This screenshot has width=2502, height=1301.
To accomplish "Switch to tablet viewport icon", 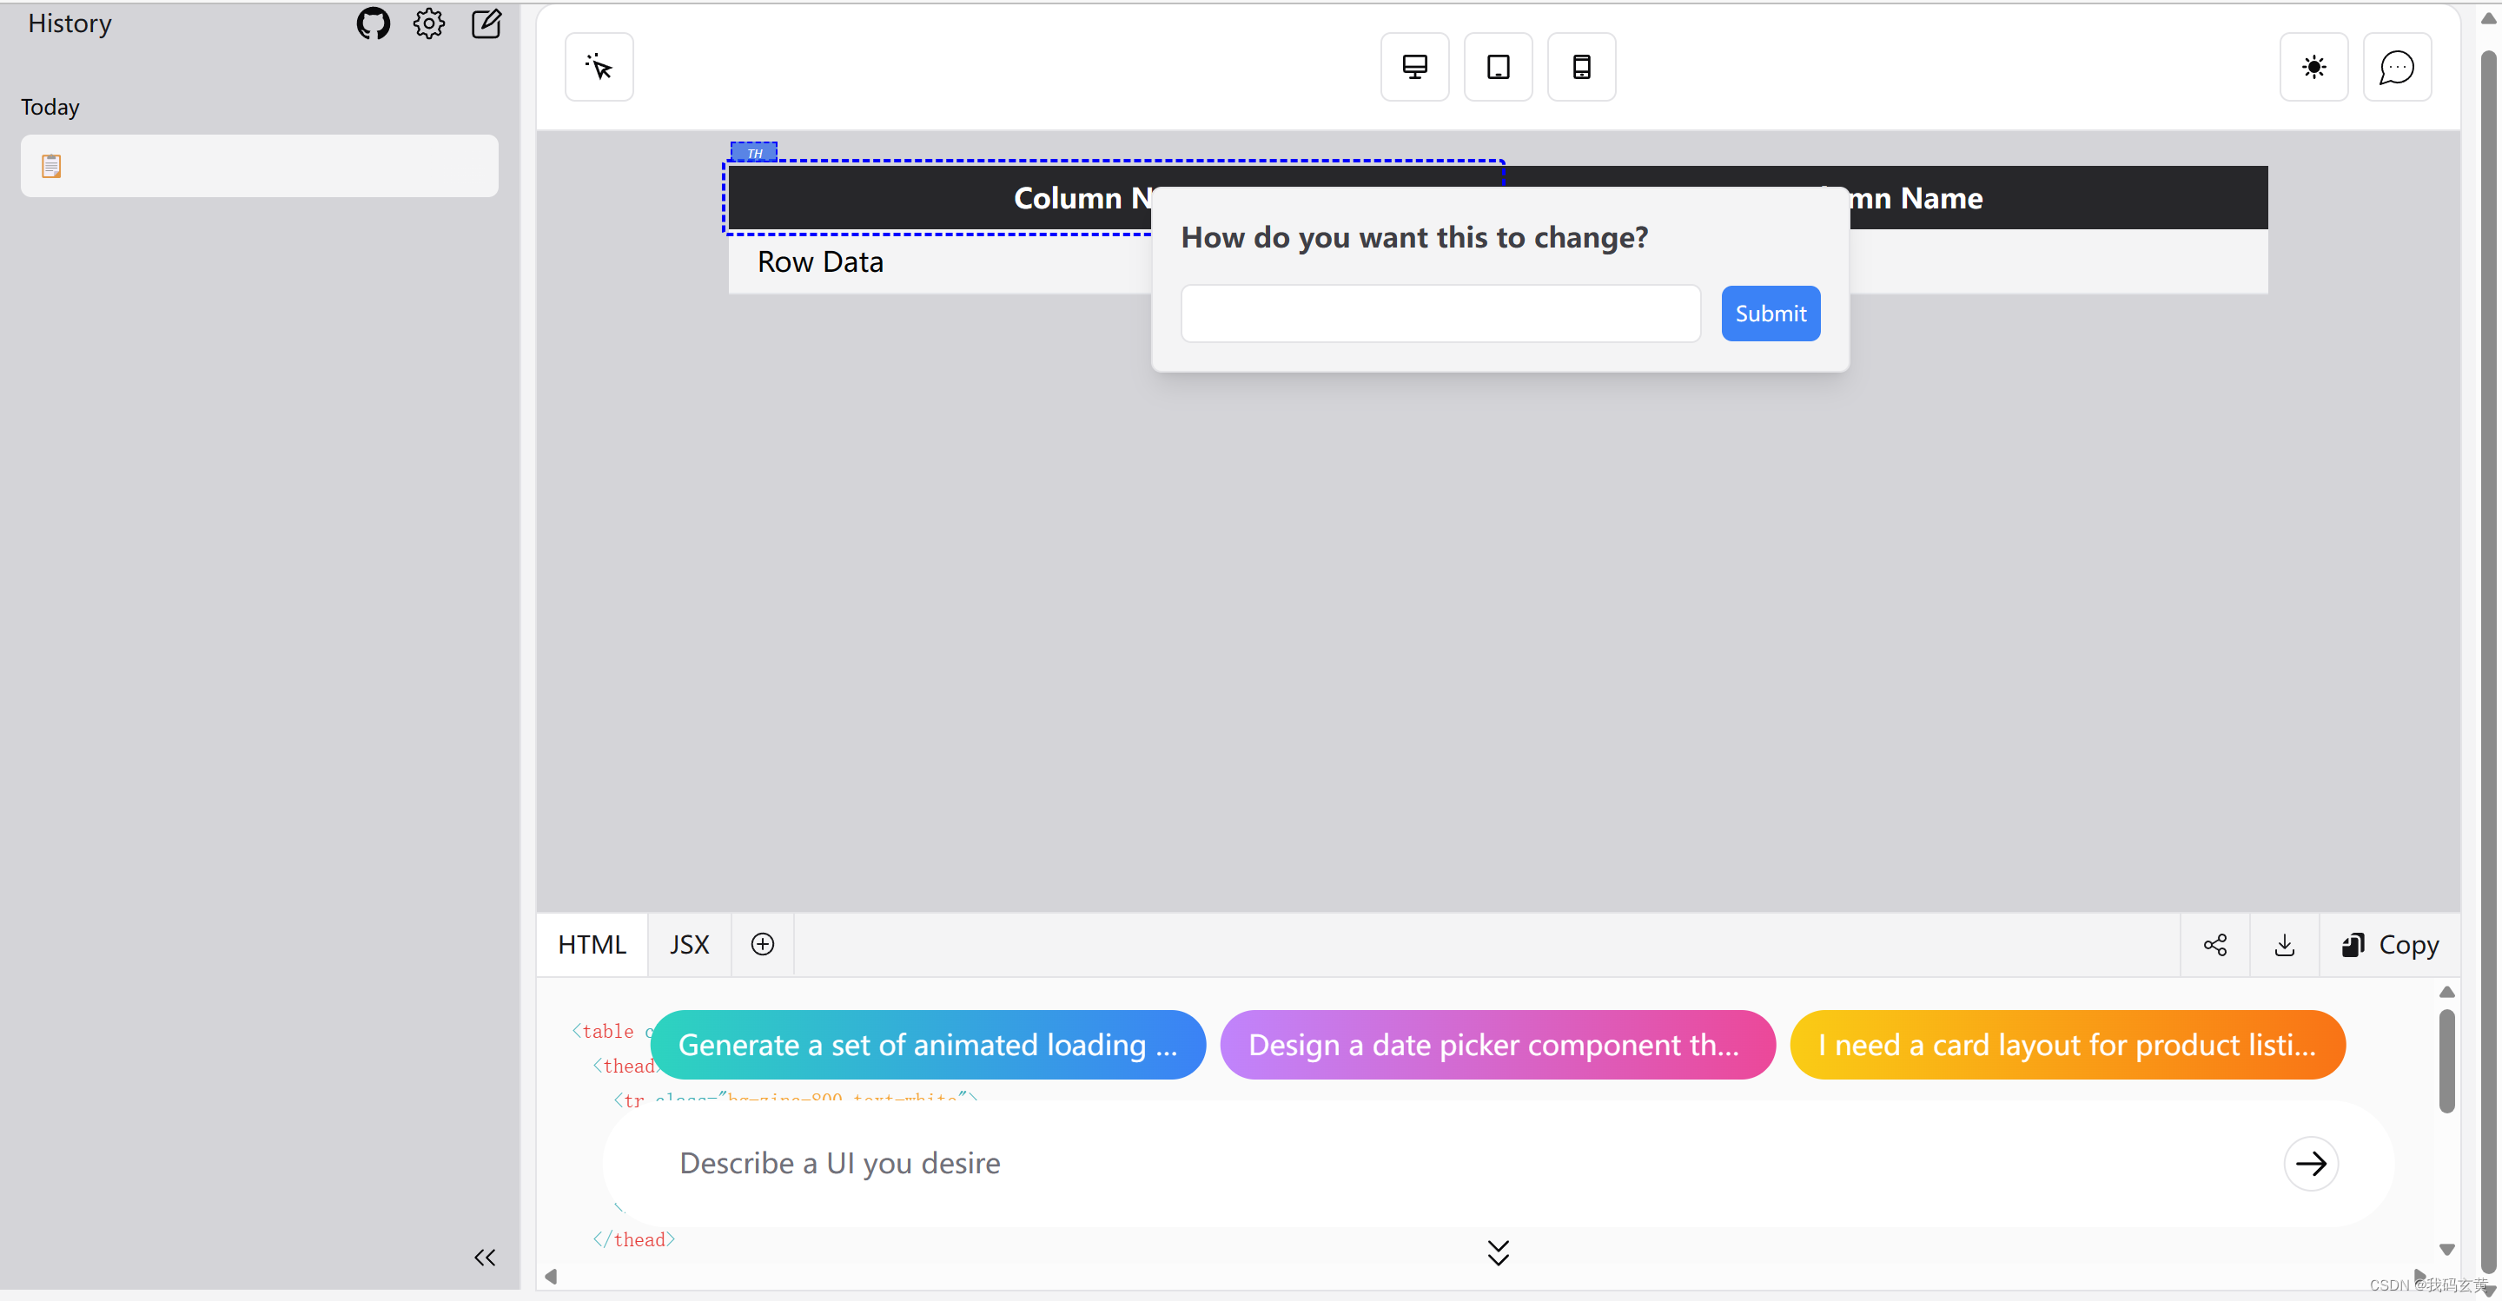I will (x=1498, y=66).
